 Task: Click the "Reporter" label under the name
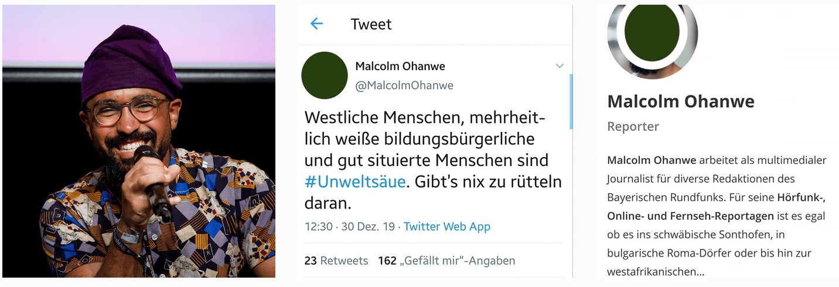633,127
